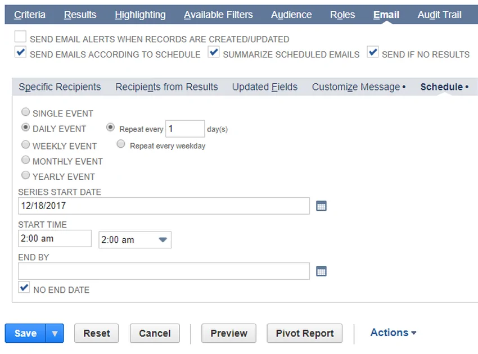Toggle Summarize Scheduled Emails checkbox
Image resolution: width=478 pixels, height=354 pixels.
pos(214,53)
